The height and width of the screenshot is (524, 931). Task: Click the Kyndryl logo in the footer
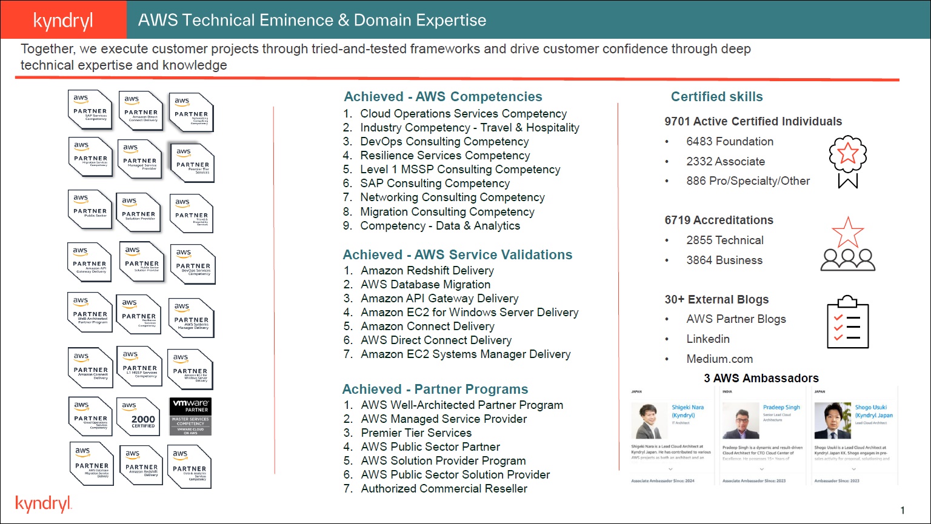[x=44, y=504]
